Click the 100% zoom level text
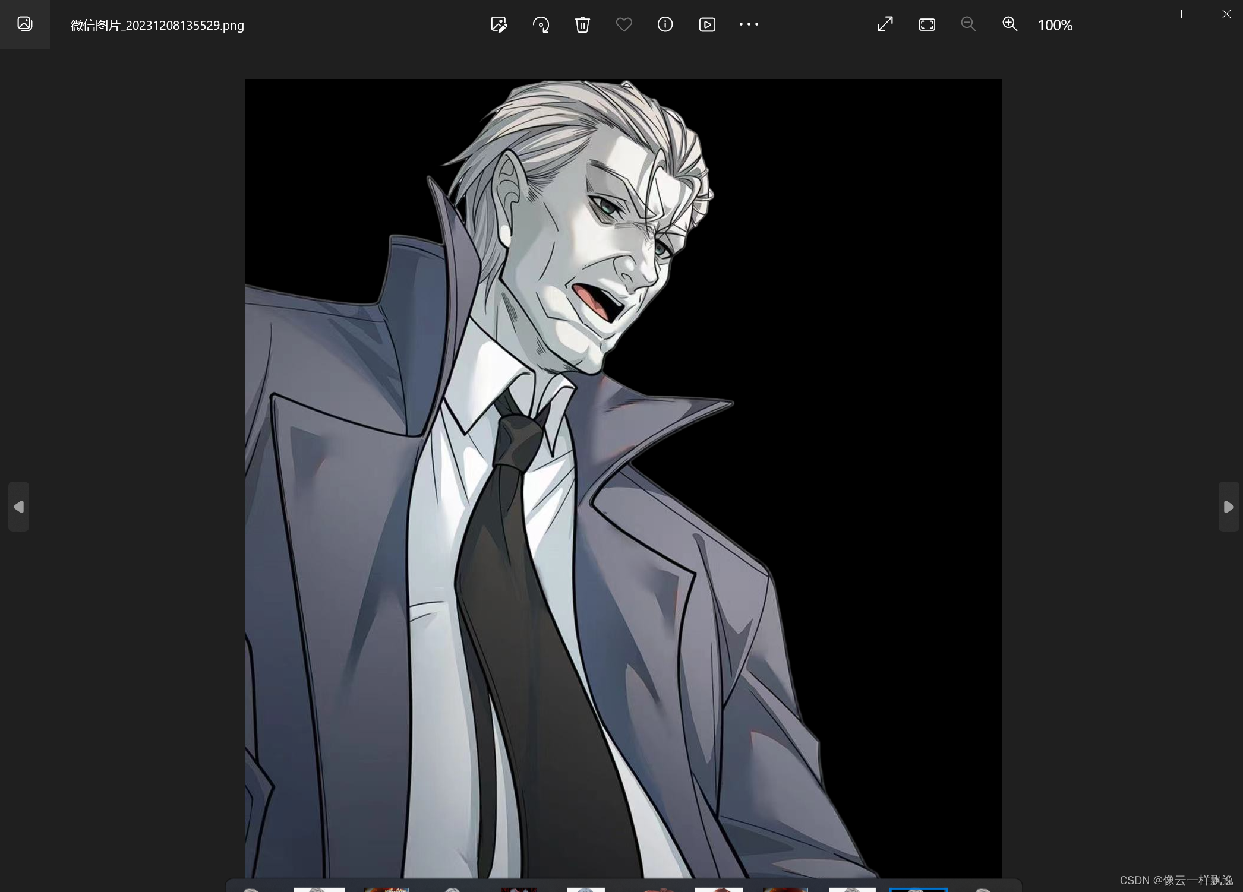The width and height of the screenshot is (1243, 892). click(1055, 25)
